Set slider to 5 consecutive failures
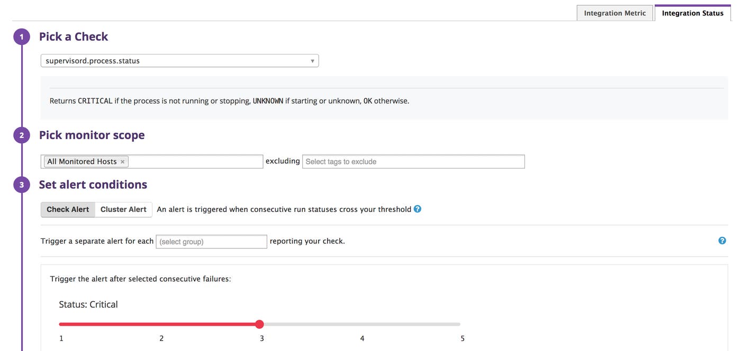 459,324
